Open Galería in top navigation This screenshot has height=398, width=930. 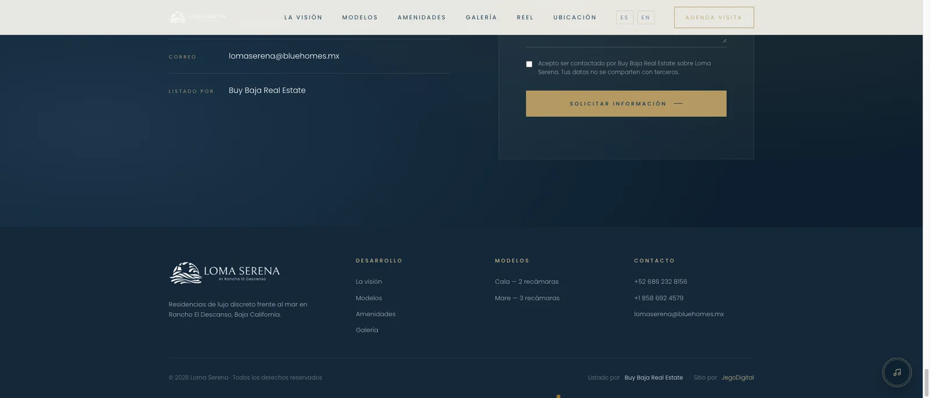pyautogui.click(x=481, y=17)
